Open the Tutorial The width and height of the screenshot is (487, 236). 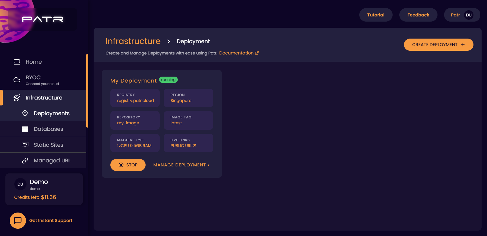click(376, 15)
